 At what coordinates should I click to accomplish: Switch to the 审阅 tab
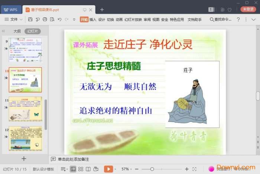pyautogui.click(x=147, y=20)
